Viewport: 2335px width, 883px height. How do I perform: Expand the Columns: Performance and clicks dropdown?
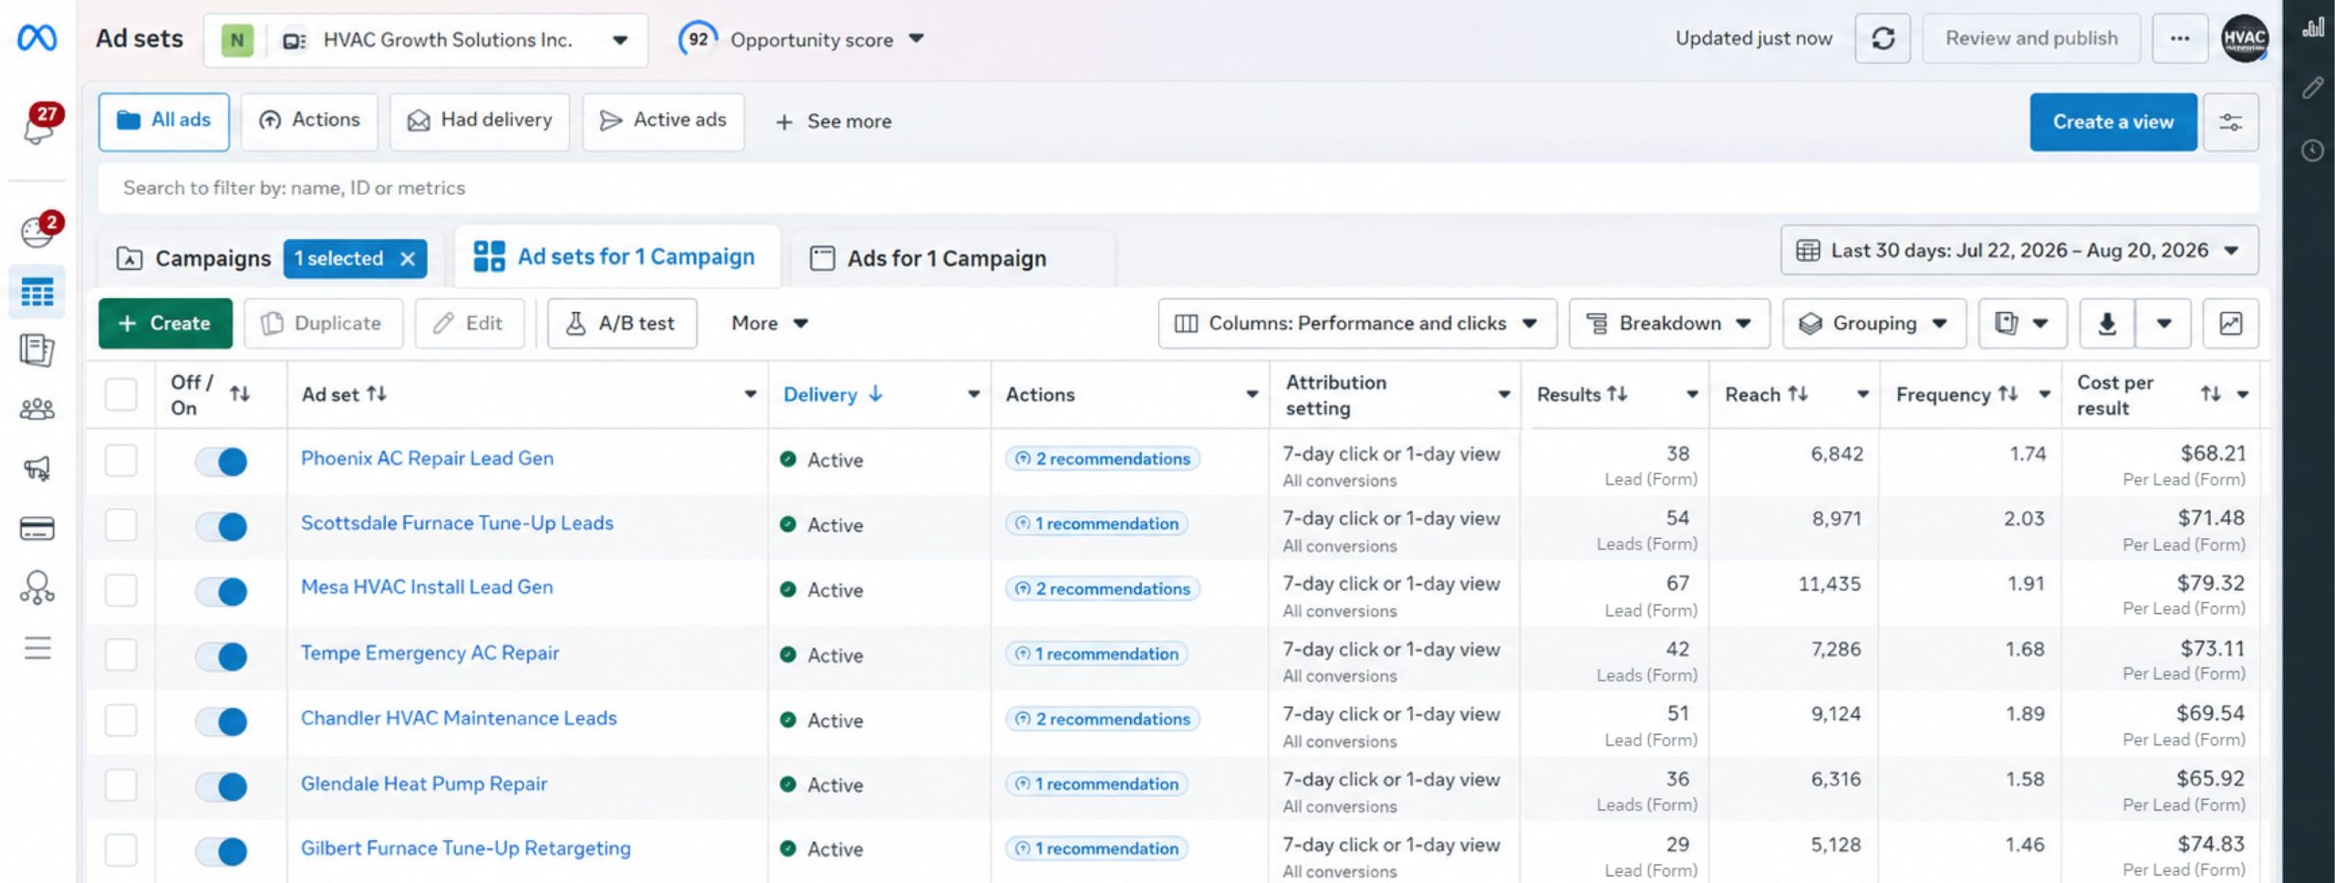(1357, 323)
